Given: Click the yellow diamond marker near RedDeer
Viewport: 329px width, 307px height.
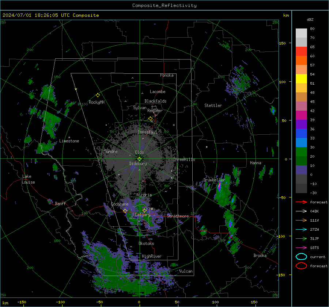Looking at the screenshot, I should 150,119.
